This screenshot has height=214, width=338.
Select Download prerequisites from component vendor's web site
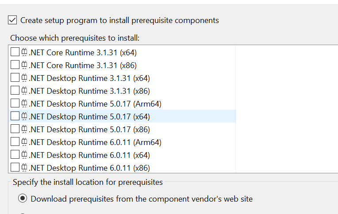(x=22, y=199)
